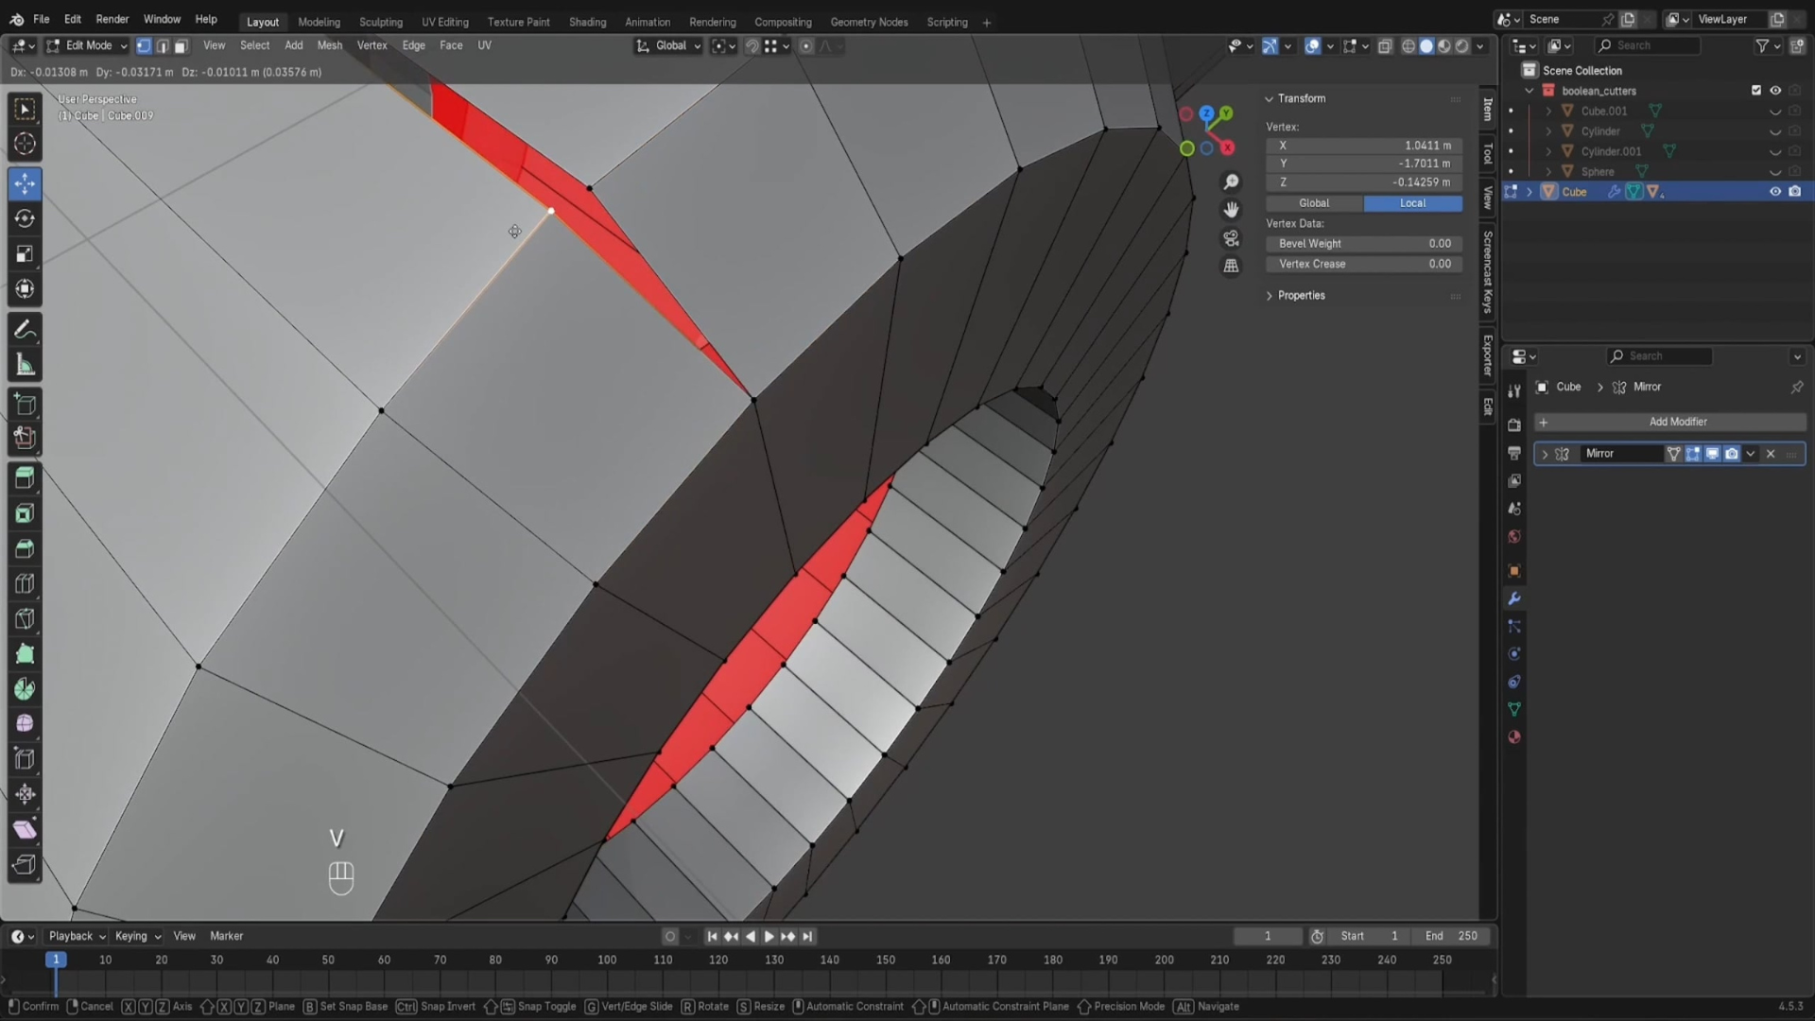Image resolution: width=1815 pixels, height=1021 pixels.
Task: Open the Edit Mode dropdown
Action: point(87,45)
